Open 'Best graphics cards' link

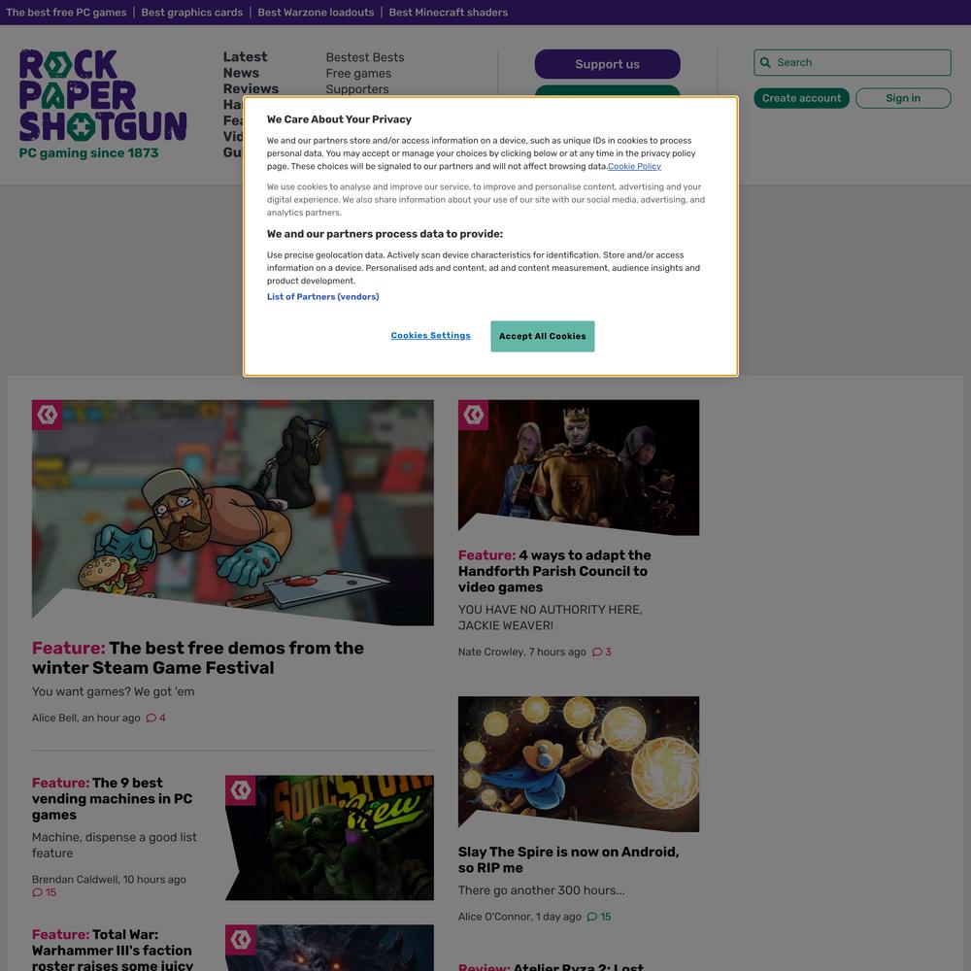[192, 13]
